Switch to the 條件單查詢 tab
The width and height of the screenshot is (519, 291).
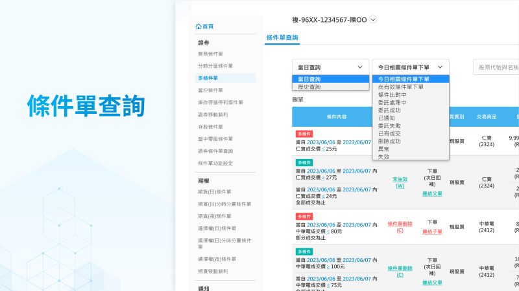(x=282, y=38)
